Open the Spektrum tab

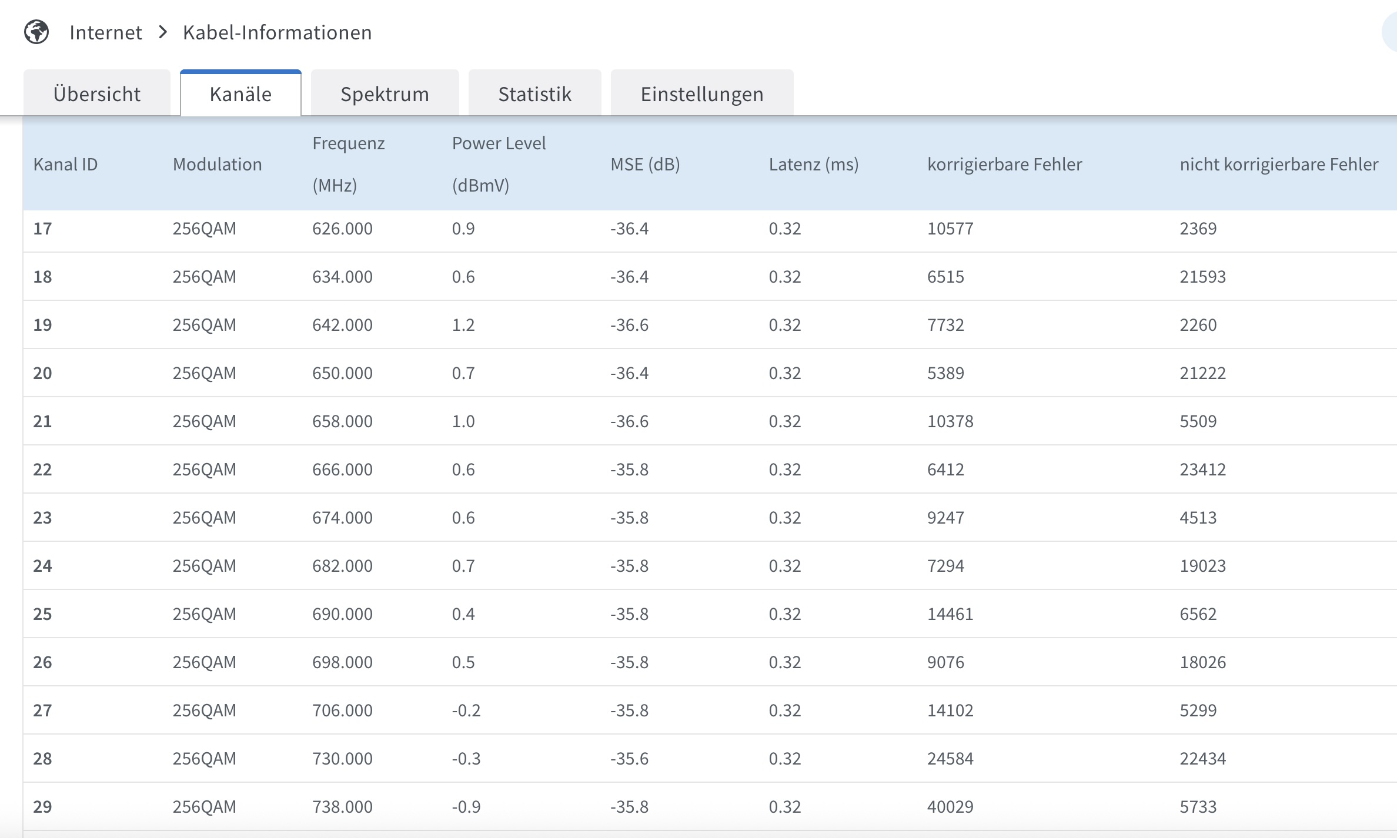(385, 94)
